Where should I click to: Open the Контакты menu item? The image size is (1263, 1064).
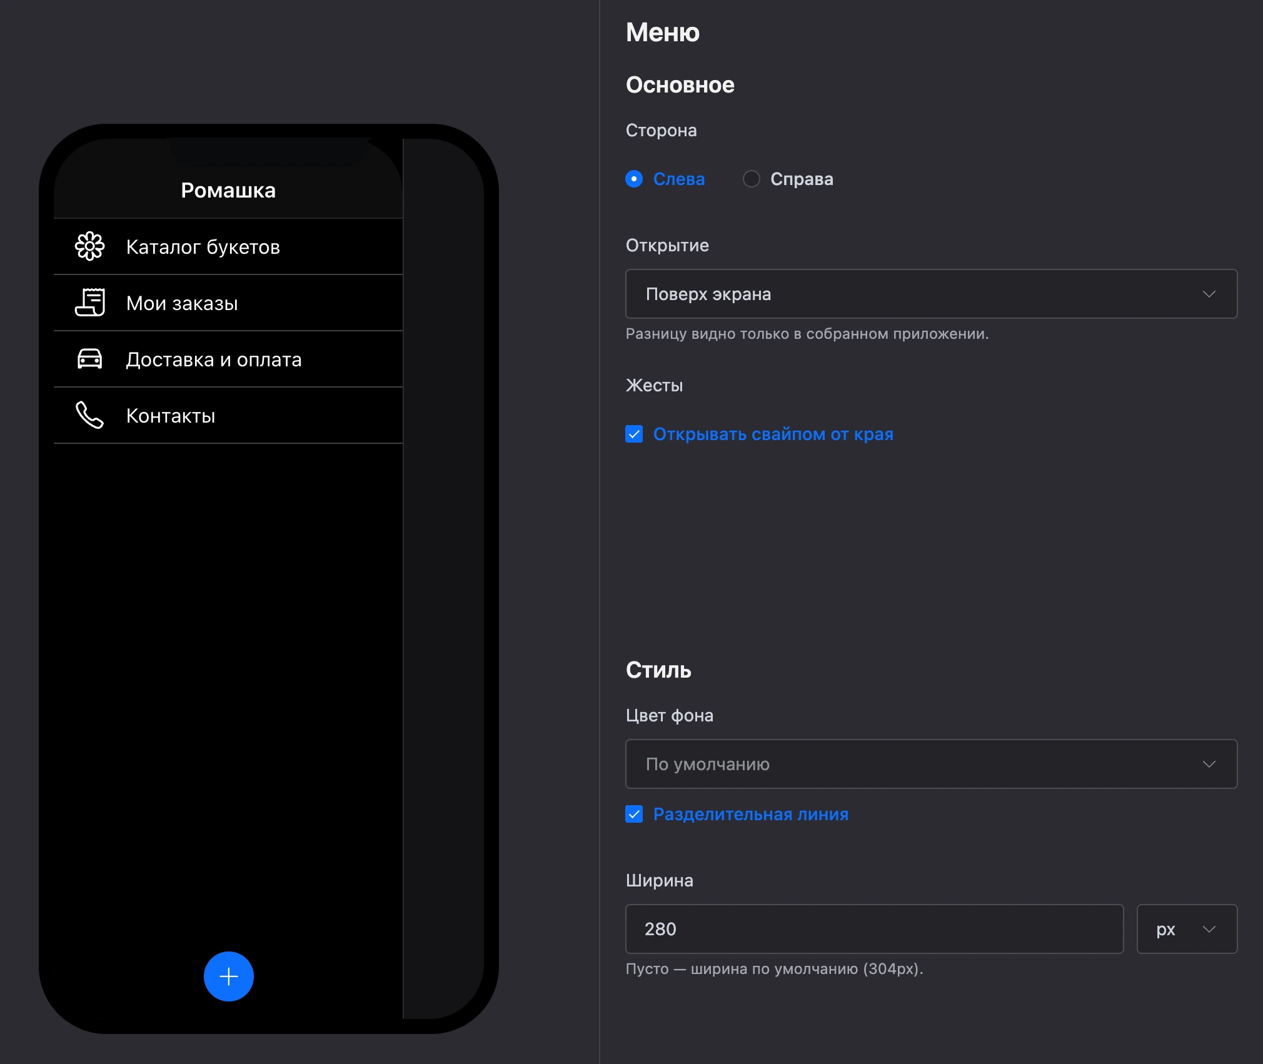point(228,415)
